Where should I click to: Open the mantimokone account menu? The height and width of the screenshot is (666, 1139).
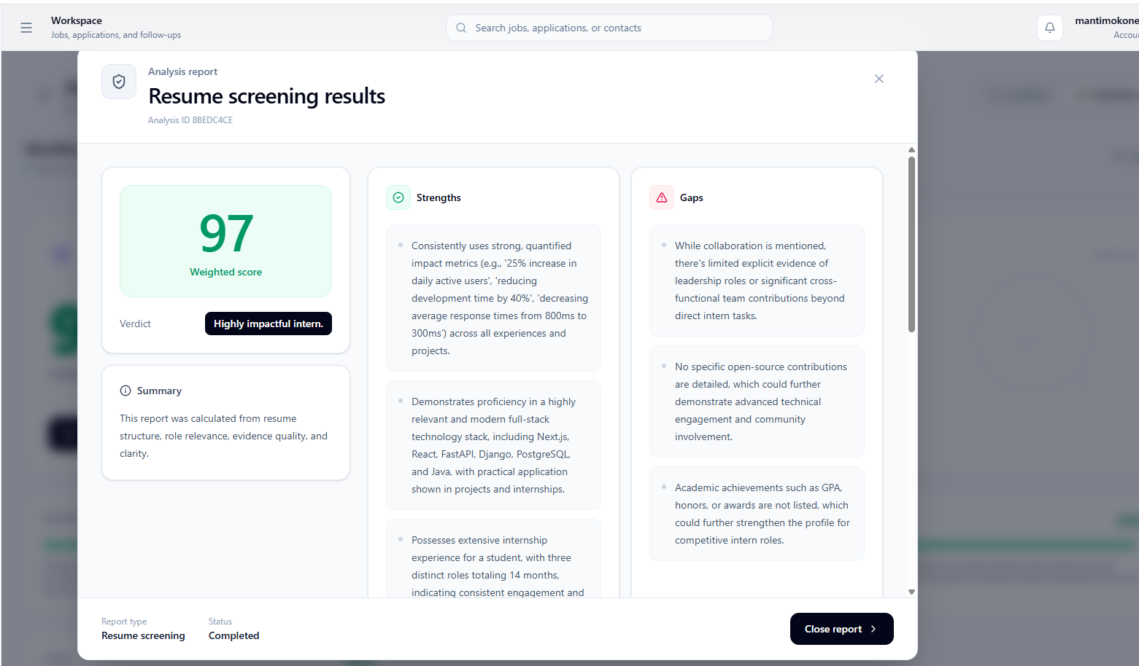(x=1106, y=28)
